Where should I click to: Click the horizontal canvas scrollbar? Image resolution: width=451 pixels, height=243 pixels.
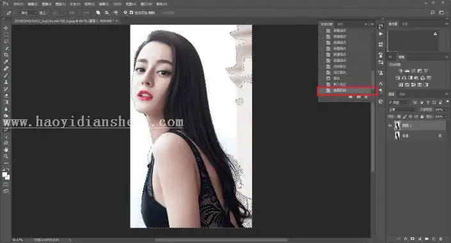(221, 240)
